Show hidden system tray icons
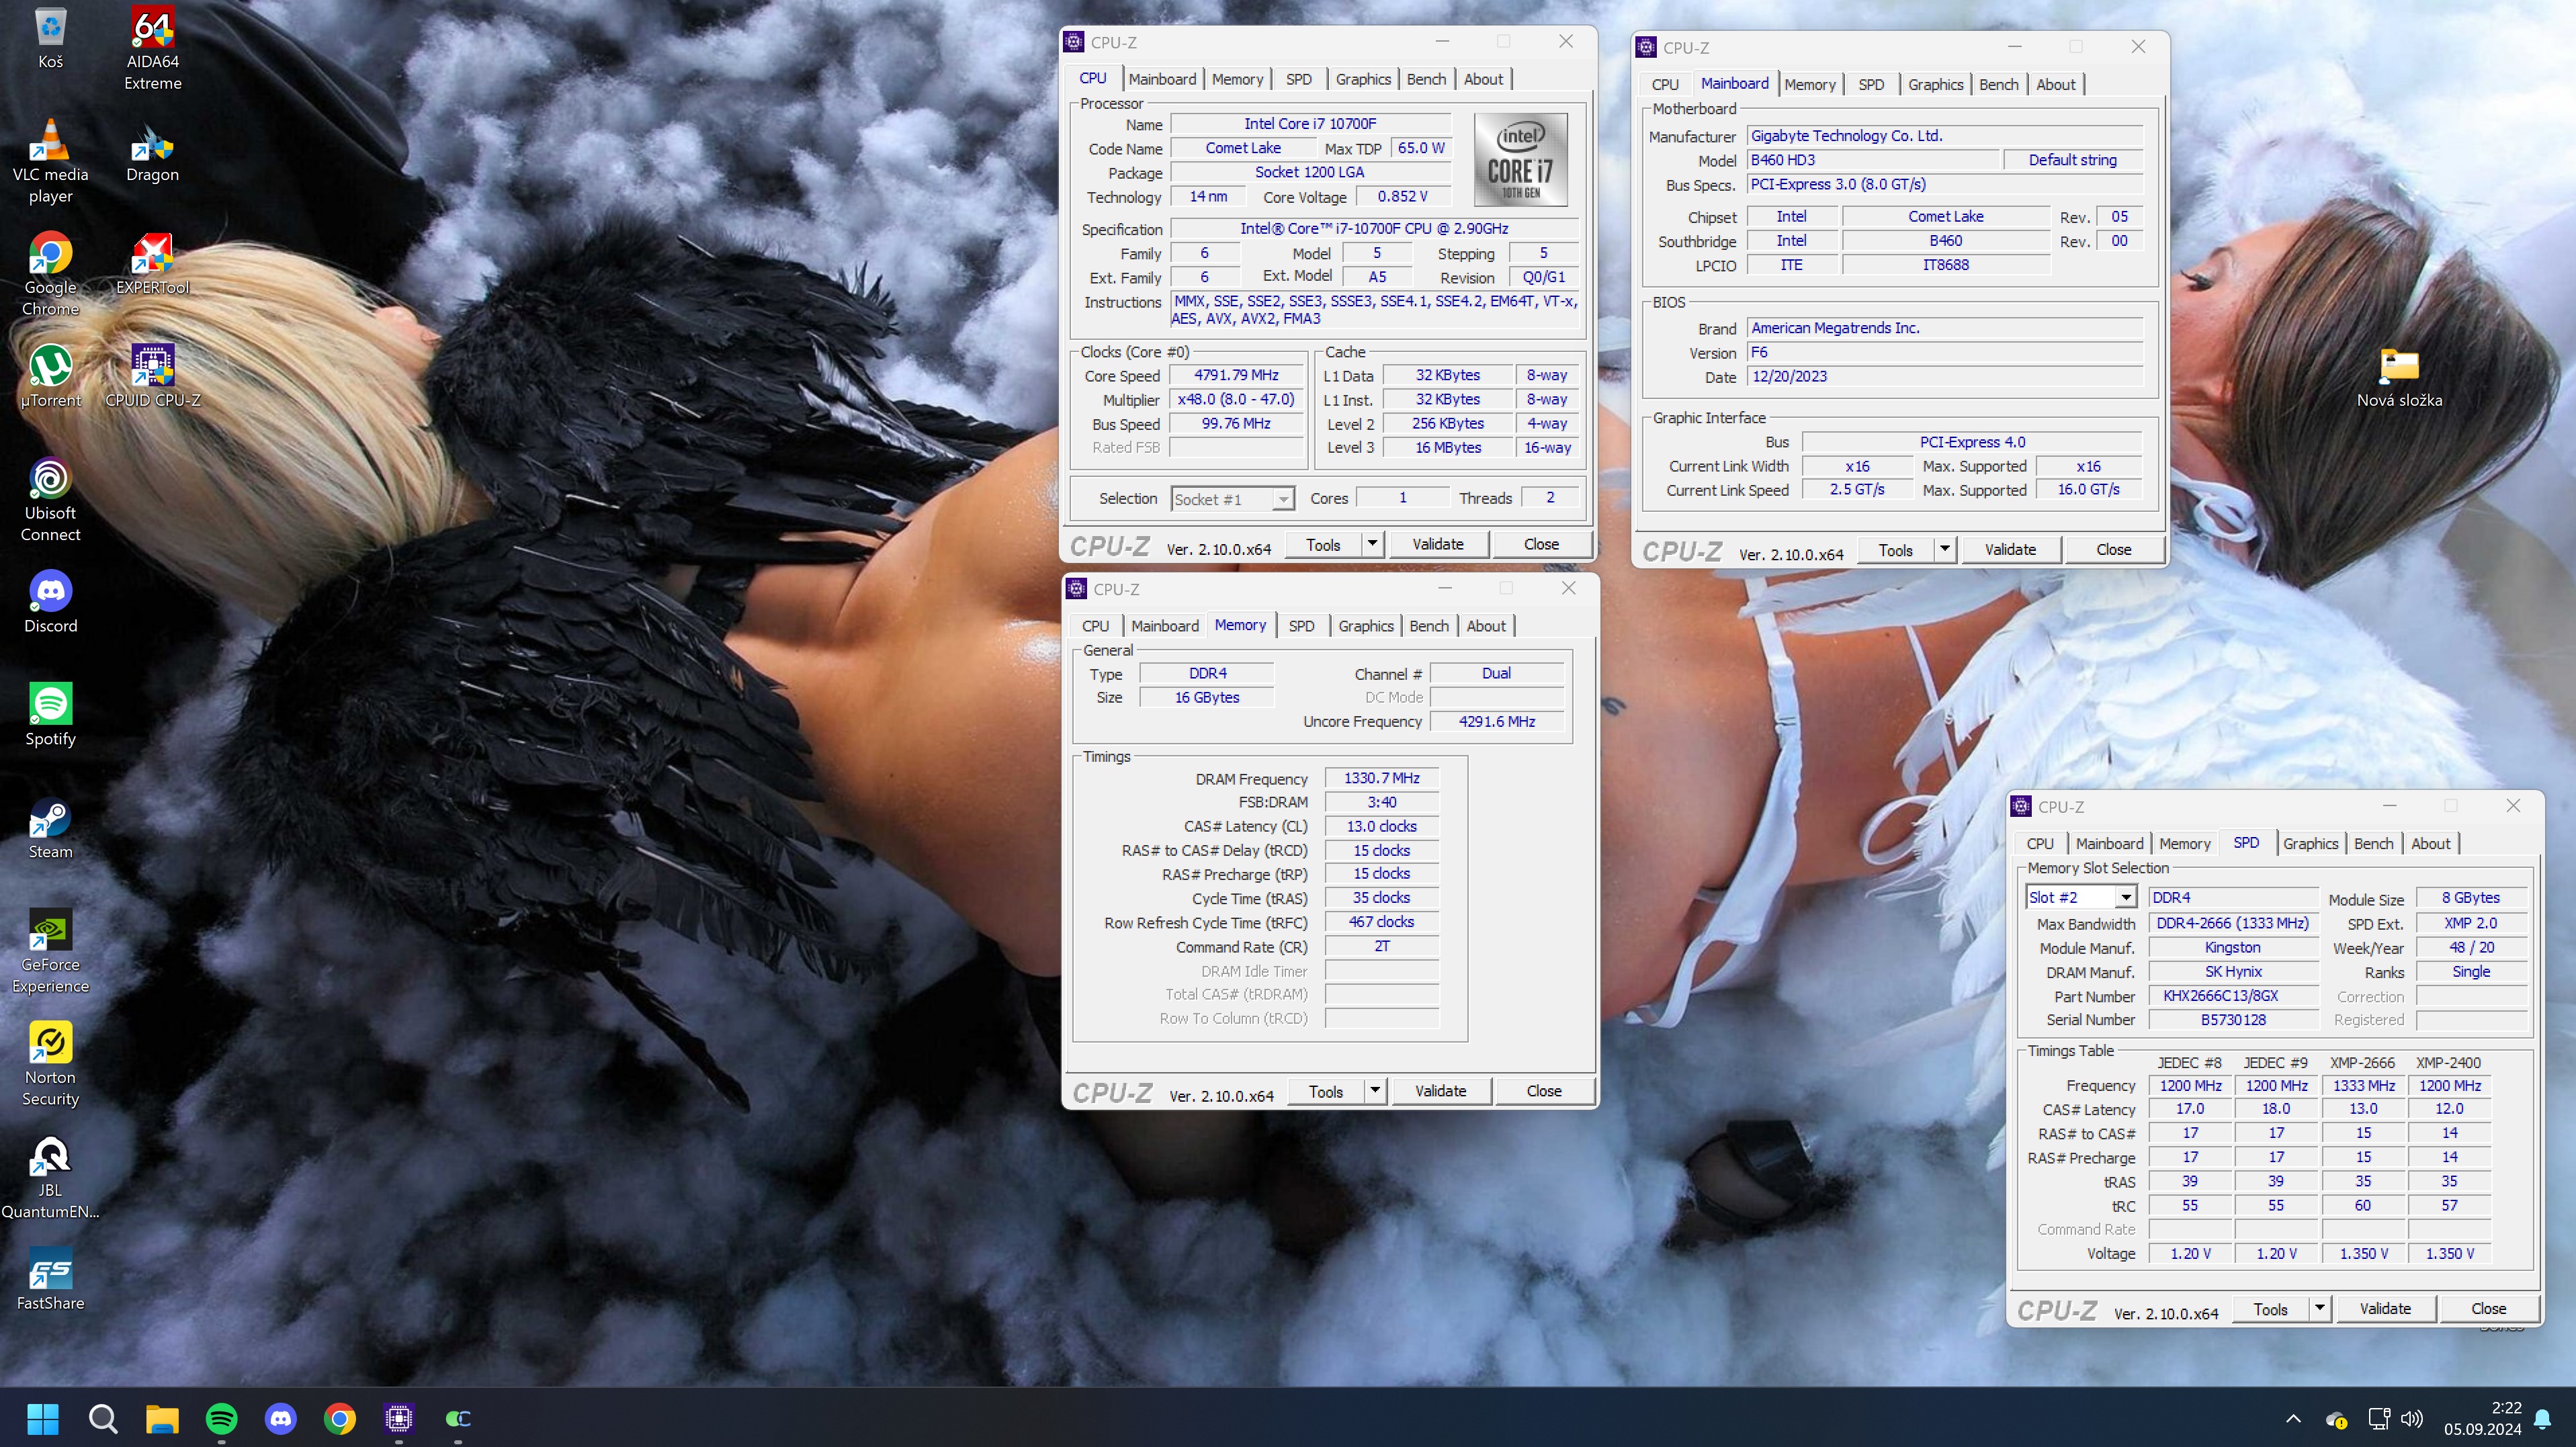The width and height of the screenshot is (2576, 1447). [x=2293, y=1418]
